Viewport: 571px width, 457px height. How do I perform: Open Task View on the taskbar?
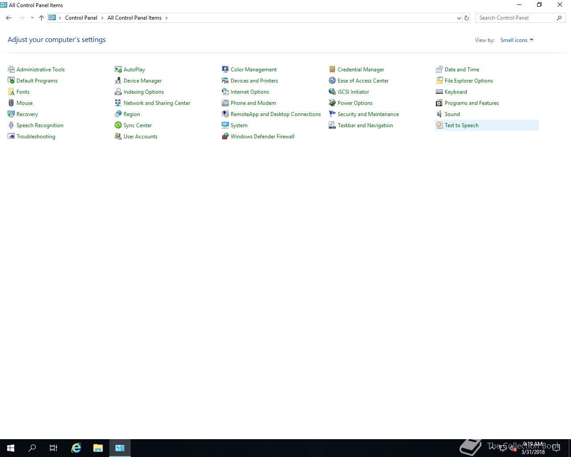click(54, 448)
